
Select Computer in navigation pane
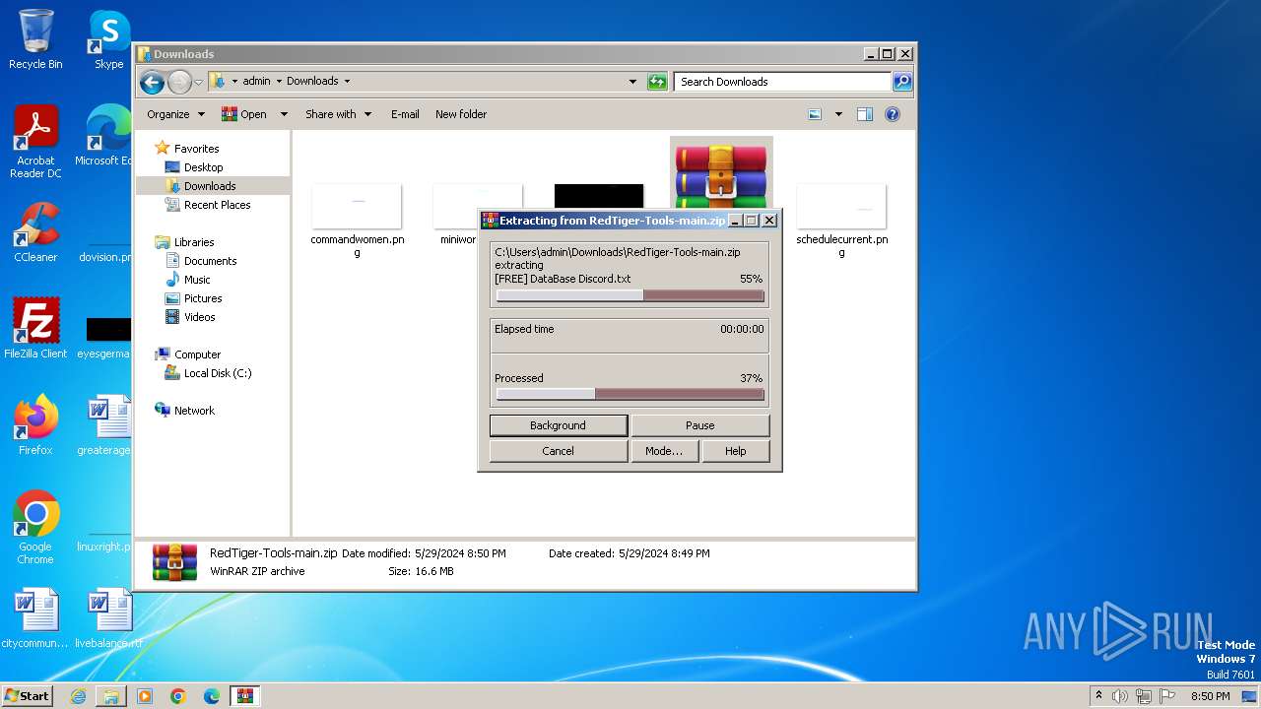(x=197, y=354)
